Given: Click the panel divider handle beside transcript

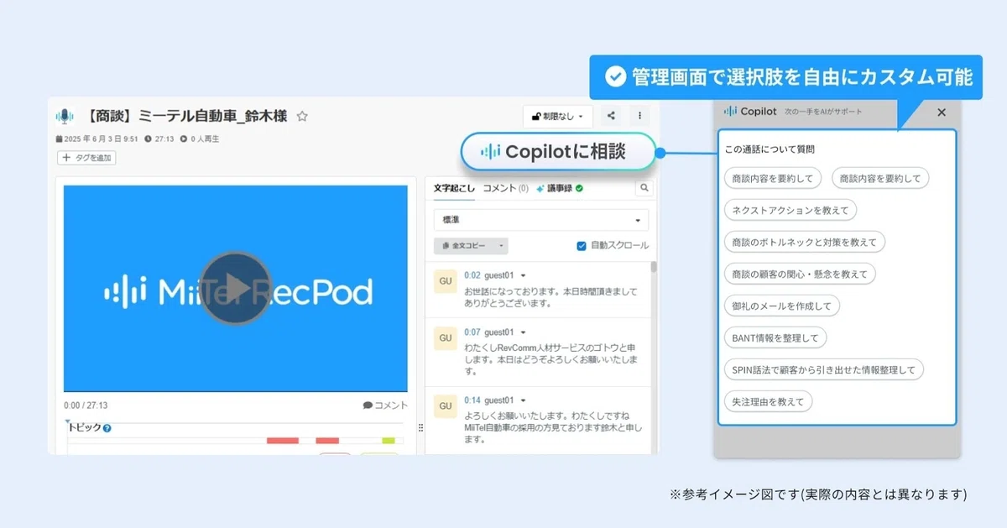Looking at the screenshot, I should pos(420,428).
